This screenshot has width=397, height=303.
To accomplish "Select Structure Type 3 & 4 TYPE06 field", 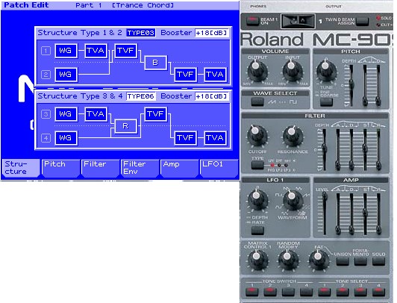I will pyautogui.click(x=141, y=96).
